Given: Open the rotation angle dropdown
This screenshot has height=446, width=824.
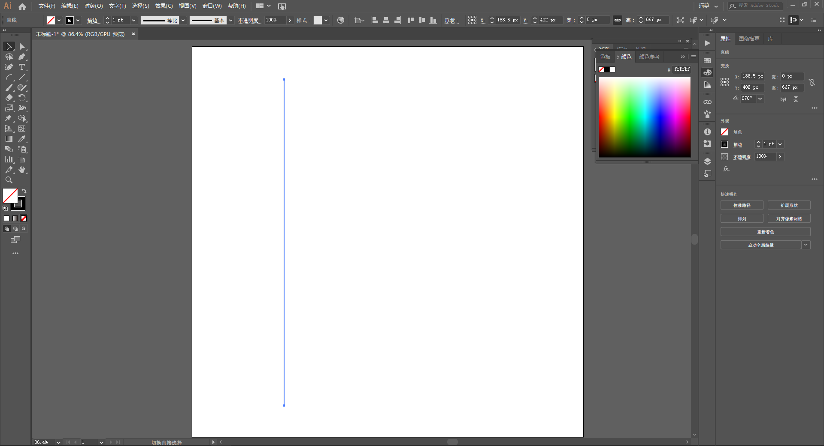Looking at the screenshot, I should (760, 99).
